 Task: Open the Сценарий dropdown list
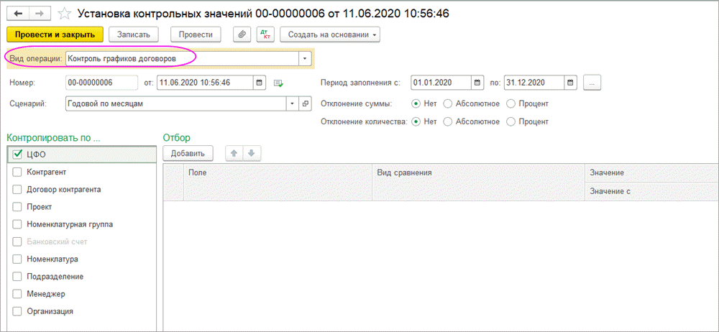[291, 103]
